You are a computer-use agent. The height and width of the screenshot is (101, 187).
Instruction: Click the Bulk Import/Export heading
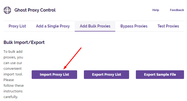click(x=24, y=42)
